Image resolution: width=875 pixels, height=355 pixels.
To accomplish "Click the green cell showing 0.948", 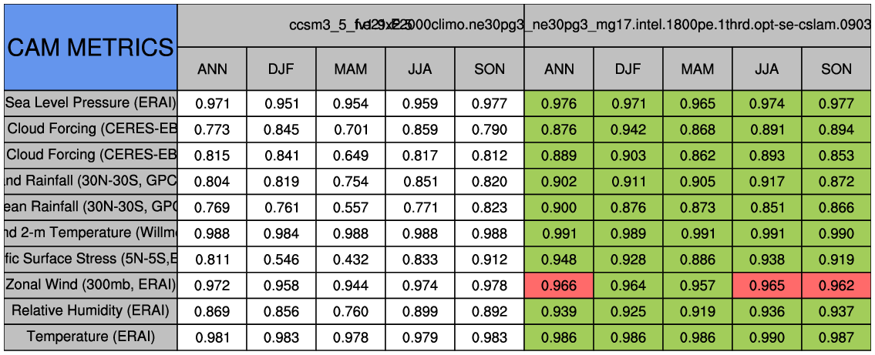I will pyautogui.click(x=558, y=259).
